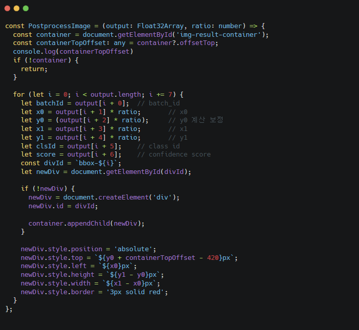Click containerTopOffset in the console.log line
Viewport: 359px width, 330px height.
pos(94,52)
